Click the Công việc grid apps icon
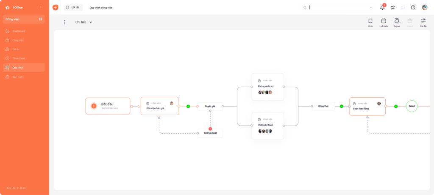The height and width of the screenshot is (195, 434). tap(40, 19)
